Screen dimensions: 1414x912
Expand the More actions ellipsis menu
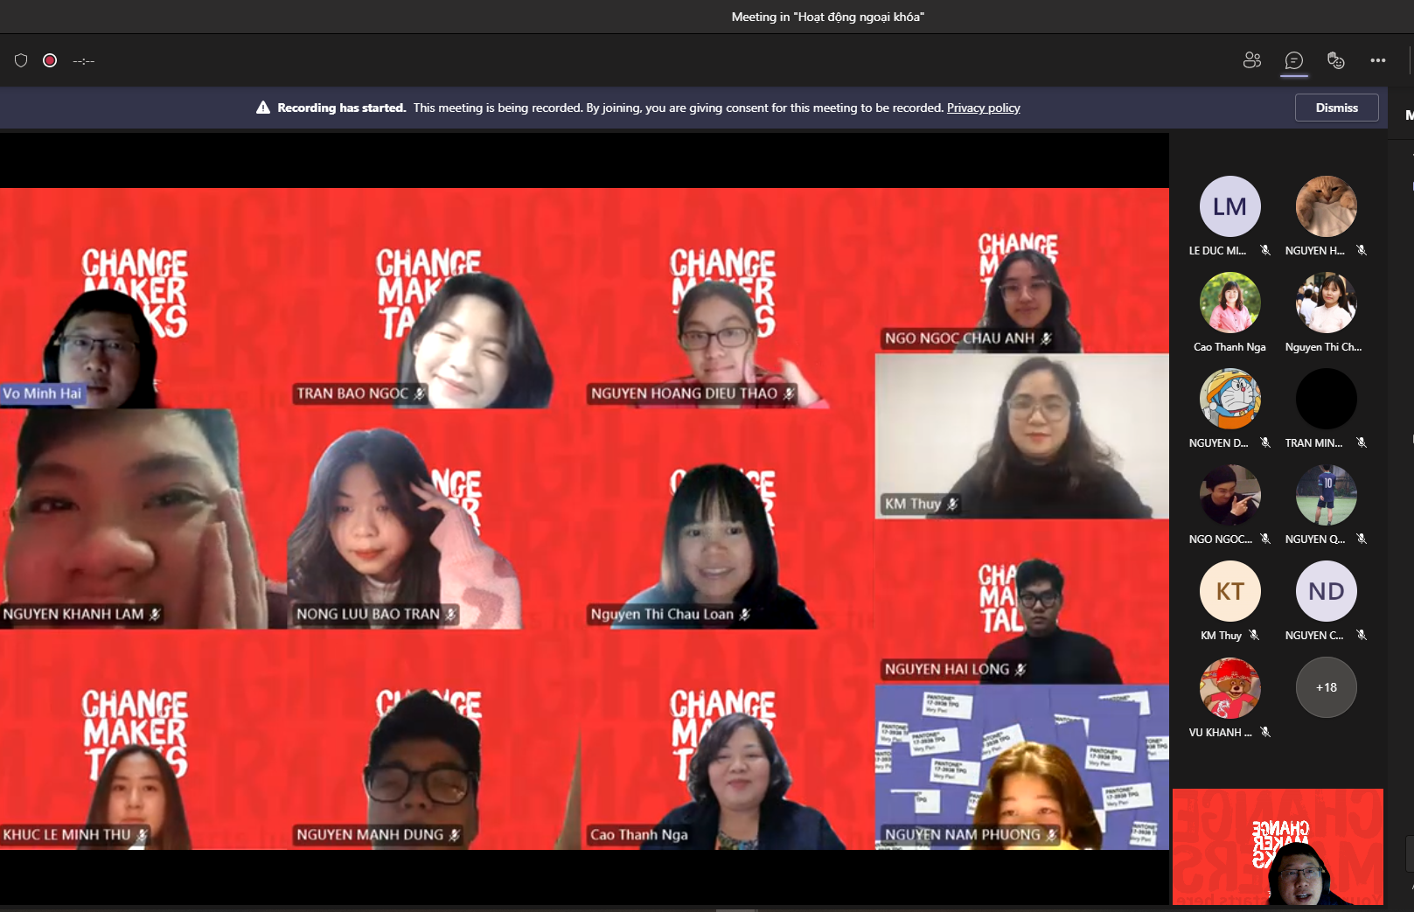1378,60
